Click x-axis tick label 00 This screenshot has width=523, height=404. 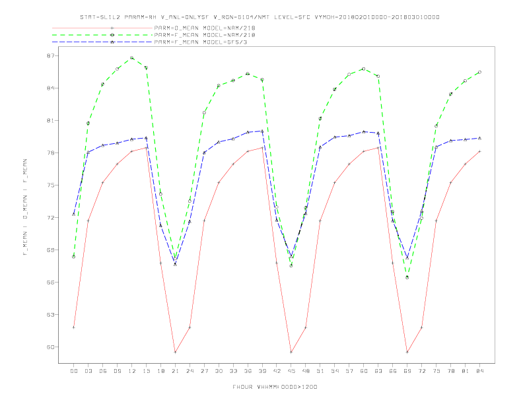point(74,371)
